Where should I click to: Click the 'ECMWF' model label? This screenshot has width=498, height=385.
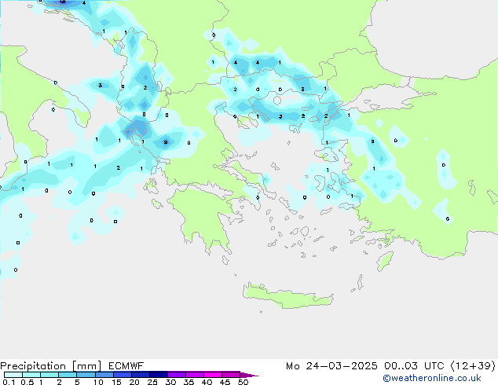pos(126,366)
